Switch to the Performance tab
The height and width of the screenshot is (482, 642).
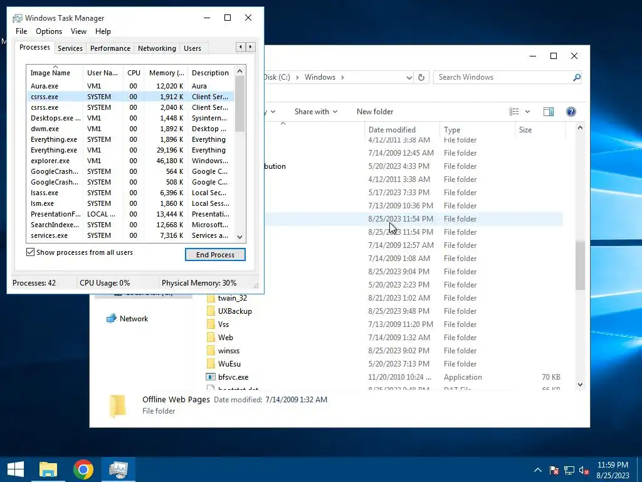click(110, 48)
